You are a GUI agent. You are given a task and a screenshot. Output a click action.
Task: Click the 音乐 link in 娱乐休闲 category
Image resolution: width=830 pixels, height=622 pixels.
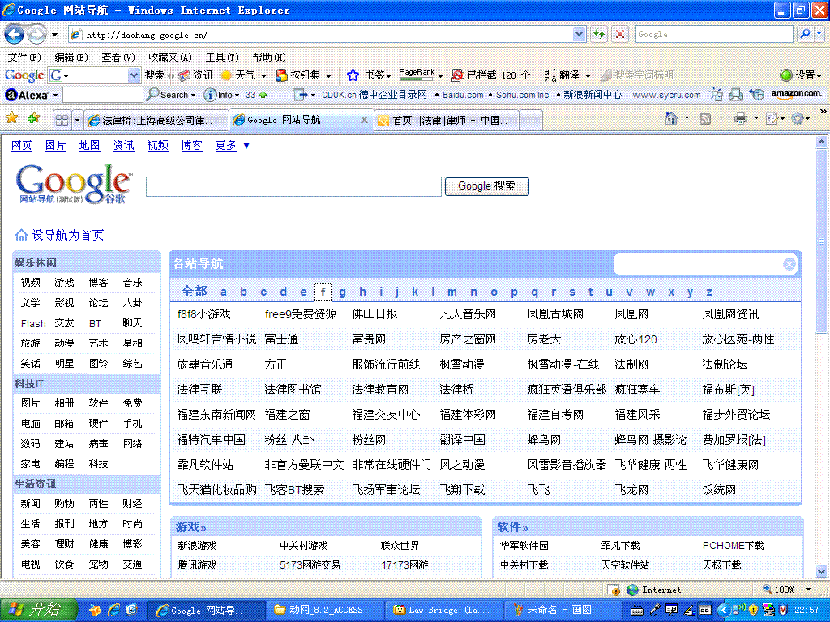(132, 283)
